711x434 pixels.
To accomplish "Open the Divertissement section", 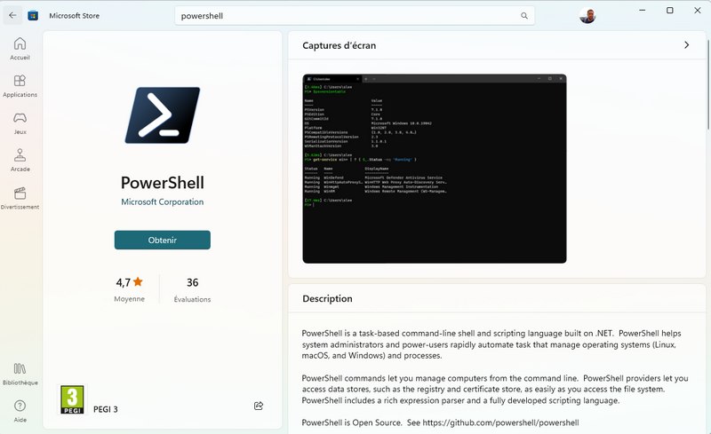I will [x=20, y=197].
